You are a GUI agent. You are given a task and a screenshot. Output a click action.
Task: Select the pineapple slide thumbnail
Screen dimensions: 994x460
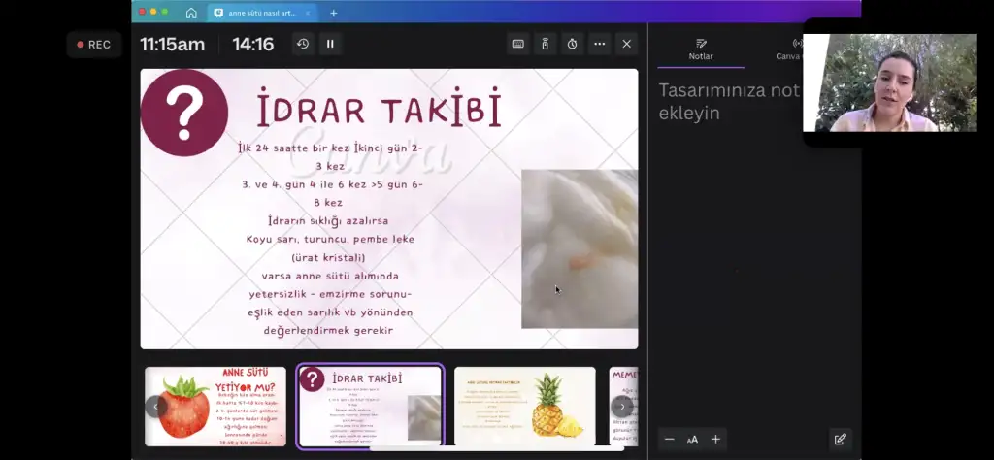(x=524, y=406)
